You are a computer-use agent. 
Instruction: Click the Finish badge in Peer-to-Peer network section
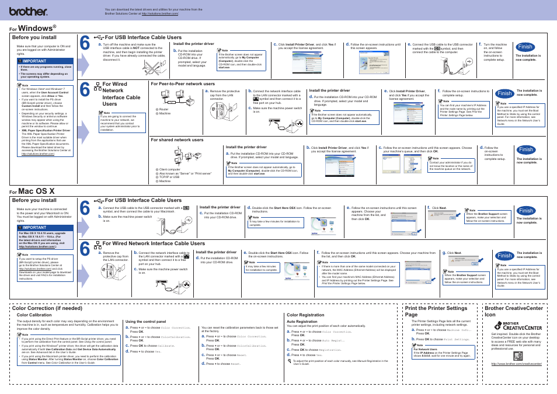click(x=504, y=93)
